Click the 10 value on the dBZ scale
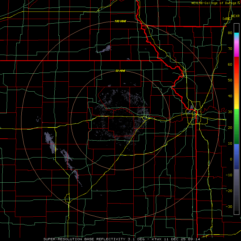This screenshot has height=241, width=241. coord(230,144)
